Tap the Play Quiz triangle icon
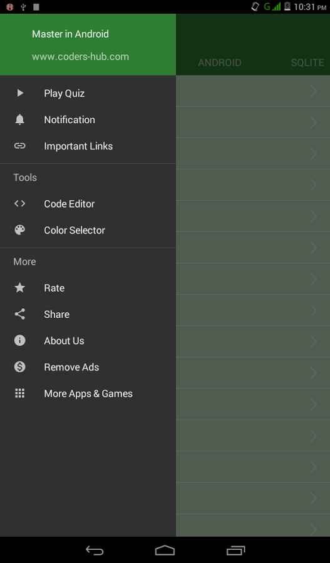Viewport: 330px width, 563px height. 20,93
